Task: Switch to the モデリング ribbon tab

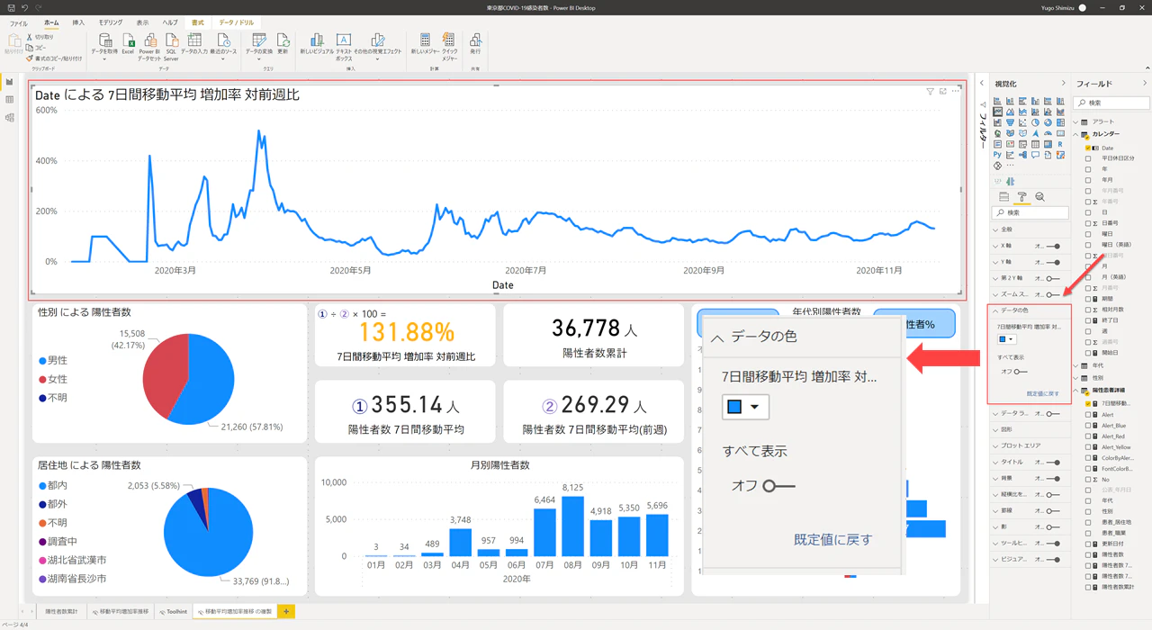Action: [x=111, y=22]
